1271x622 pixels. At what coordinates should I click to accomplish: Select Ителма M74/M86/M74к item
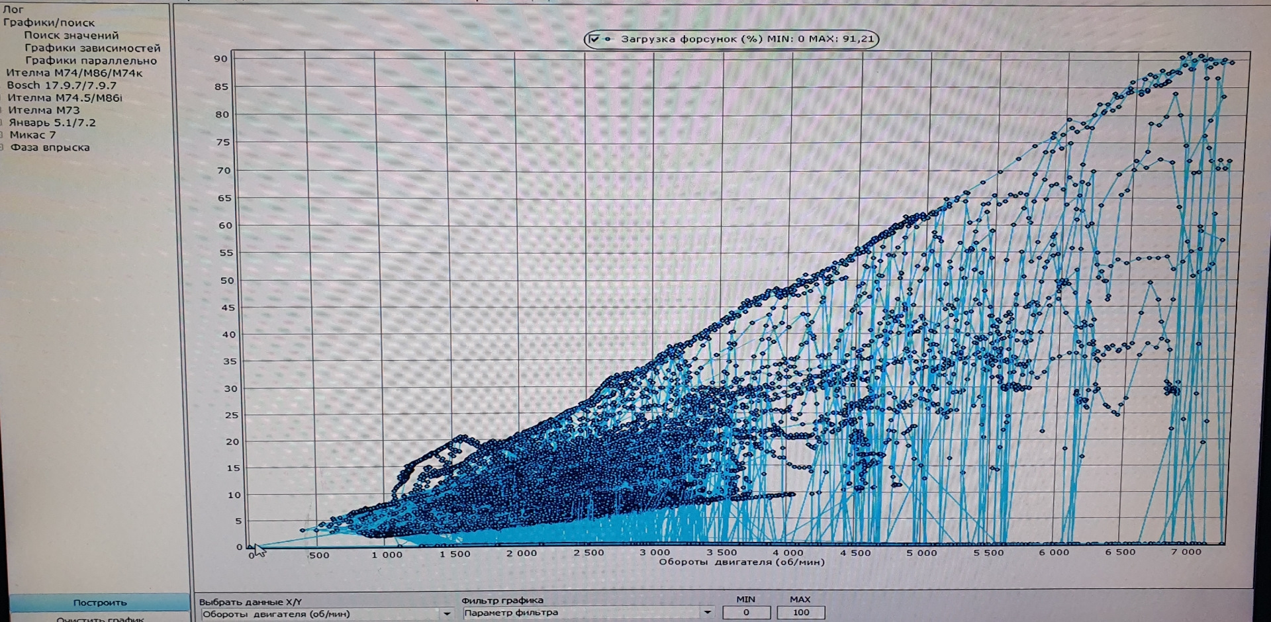pos(74,73)
